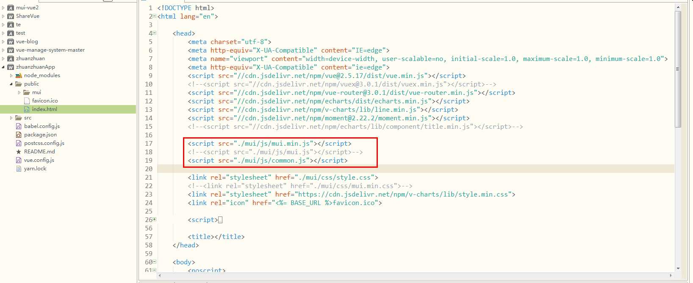Image resolution: width=693 pixels, height=283 pixels.
Task: Click the meta charset utf-8 line
Action: [230, 42]
